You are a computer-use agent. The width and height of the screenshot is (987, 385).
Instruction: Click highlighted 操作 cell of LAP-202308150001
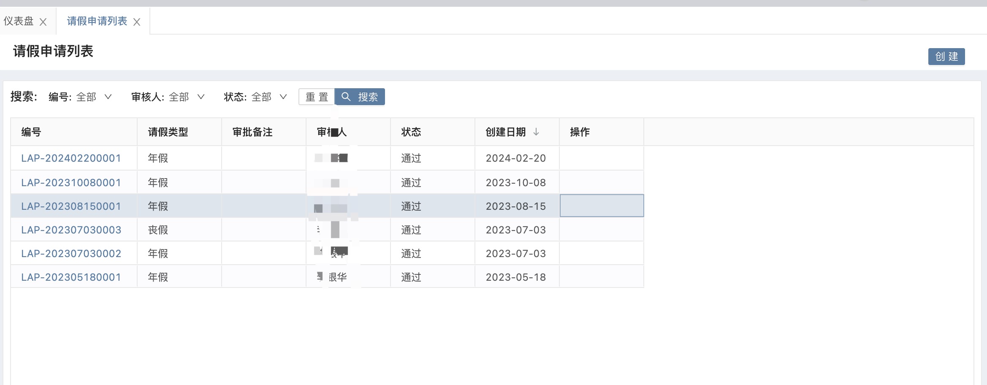(602, 206)
